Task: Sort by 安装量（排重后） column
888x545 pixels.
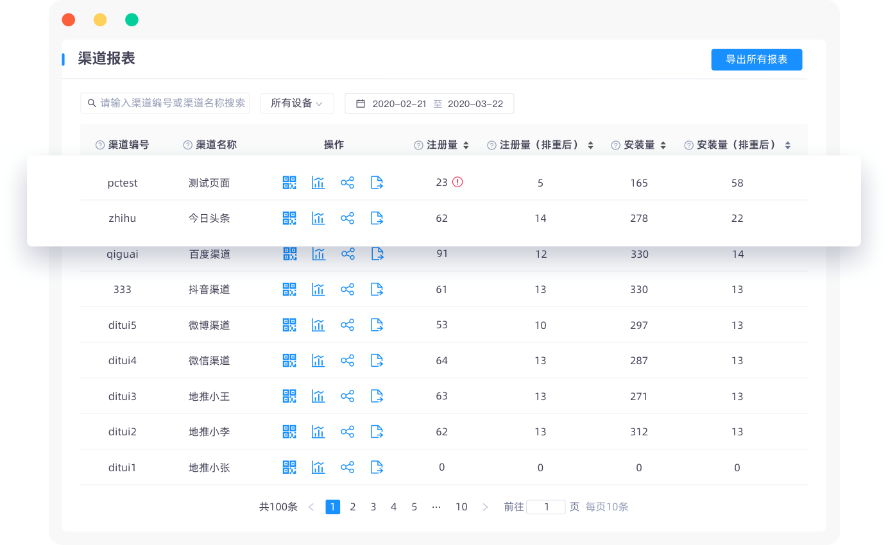Action: [x=788, y=146]
